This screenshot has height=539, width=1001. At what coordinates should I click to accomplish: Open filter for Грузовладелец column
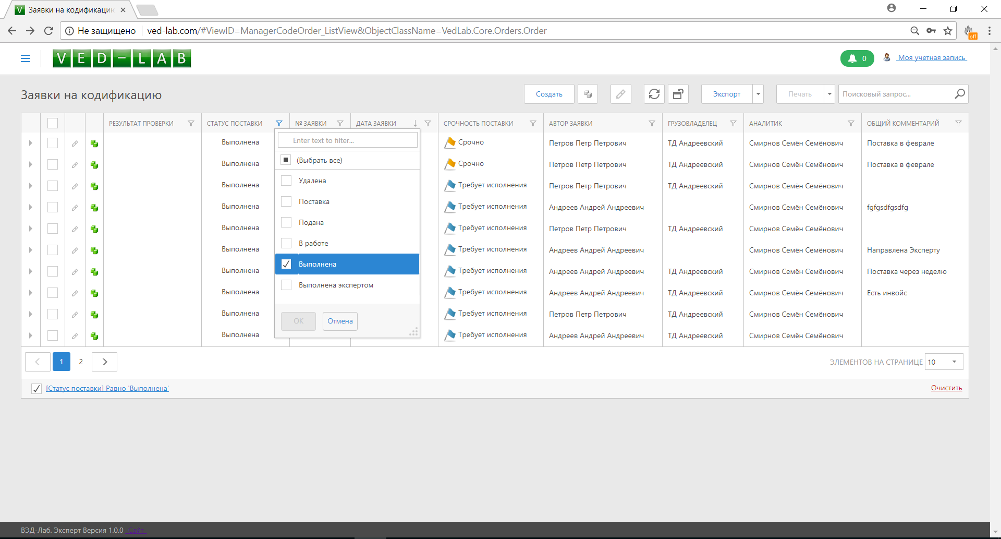734,124
